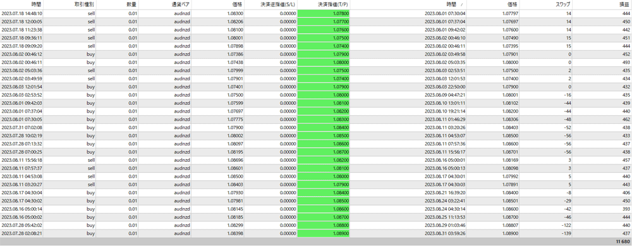The height and width of the screenshot is (246, 632).
Task: Click close time 2023.08.31 03:59:26
Action: click(444, 233)
